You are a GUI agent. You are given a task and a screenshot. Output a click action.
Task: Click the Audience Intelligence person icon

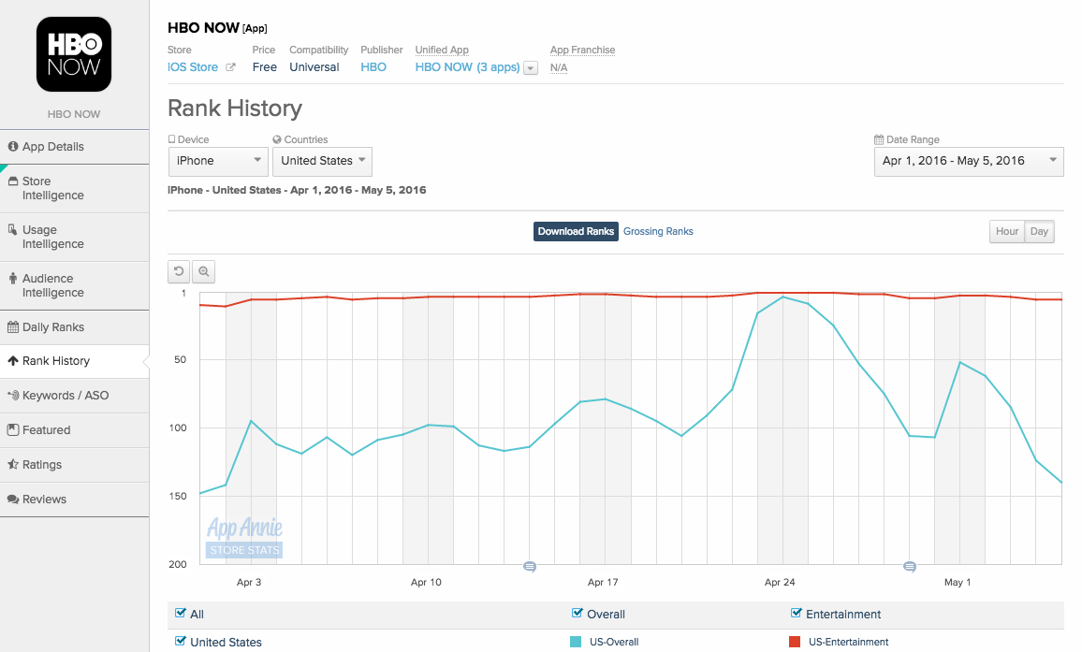pos(12,278)
